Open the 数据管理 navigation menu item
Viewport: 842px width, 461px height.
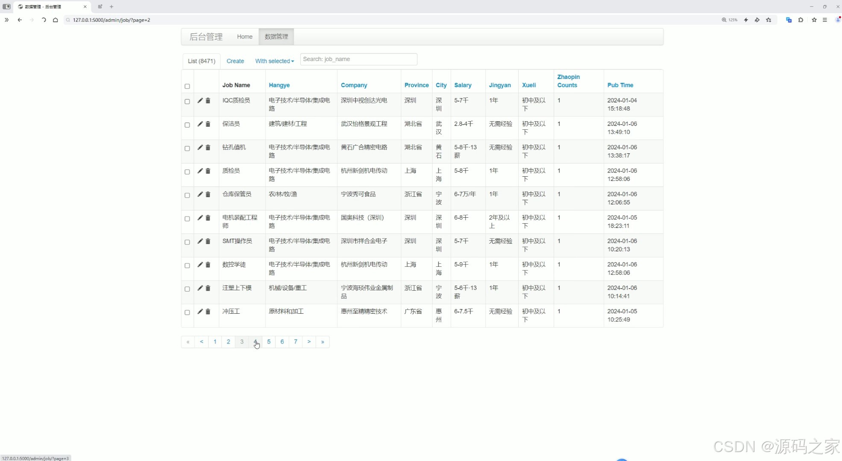(276, 37)
